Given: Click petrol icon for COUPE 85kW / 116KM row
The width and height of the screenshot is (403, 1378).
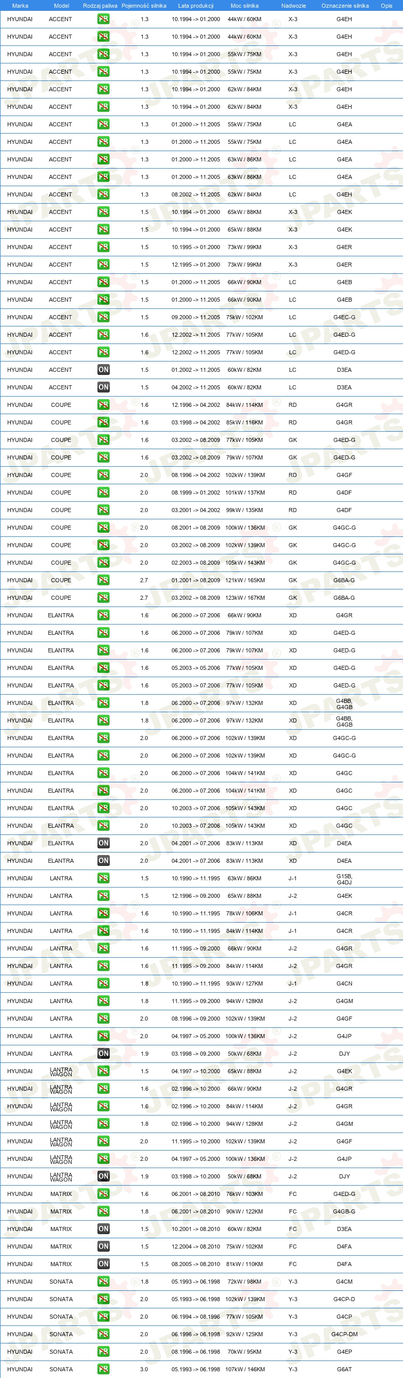Looking at the screenshot, I should pos(103,422).
